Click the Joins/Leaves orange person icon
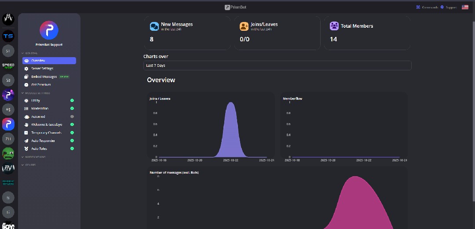 coord(244,26)
